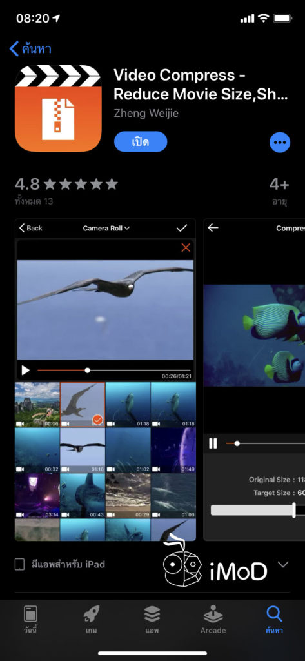Screen dimensions: 305x661
Task: Select the 00:43 fish thumbnail
Action: [83, 496]
